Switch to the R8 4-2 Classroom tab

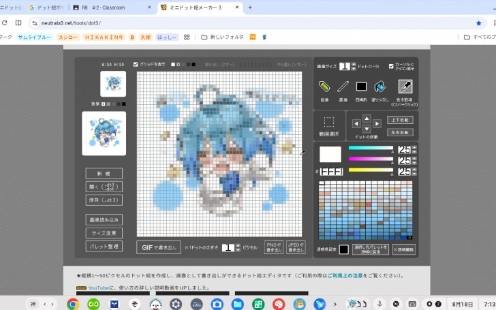click(110, 7)
